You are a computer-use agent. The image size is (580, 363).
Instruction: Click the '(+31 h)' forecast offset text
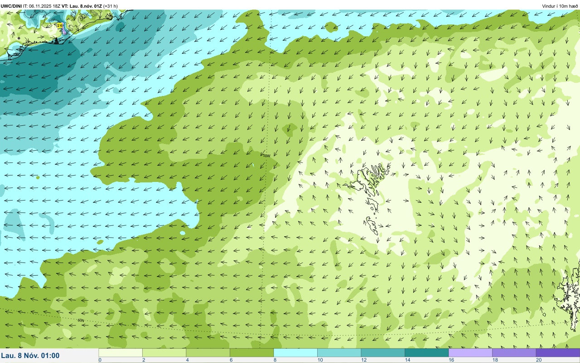tap(111, 6)
